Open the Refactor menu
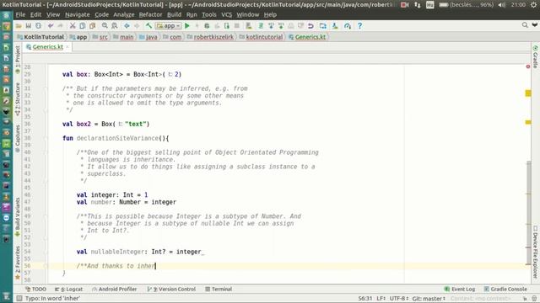This screenshot has width=540, height=303. tap(150, 15)
